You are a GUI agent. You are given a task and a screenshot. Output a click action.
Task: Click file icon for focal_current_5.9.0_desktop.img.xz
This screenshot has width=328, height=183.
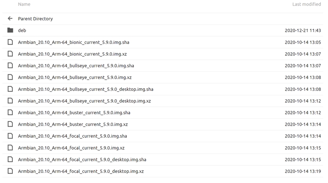[10, 171]
